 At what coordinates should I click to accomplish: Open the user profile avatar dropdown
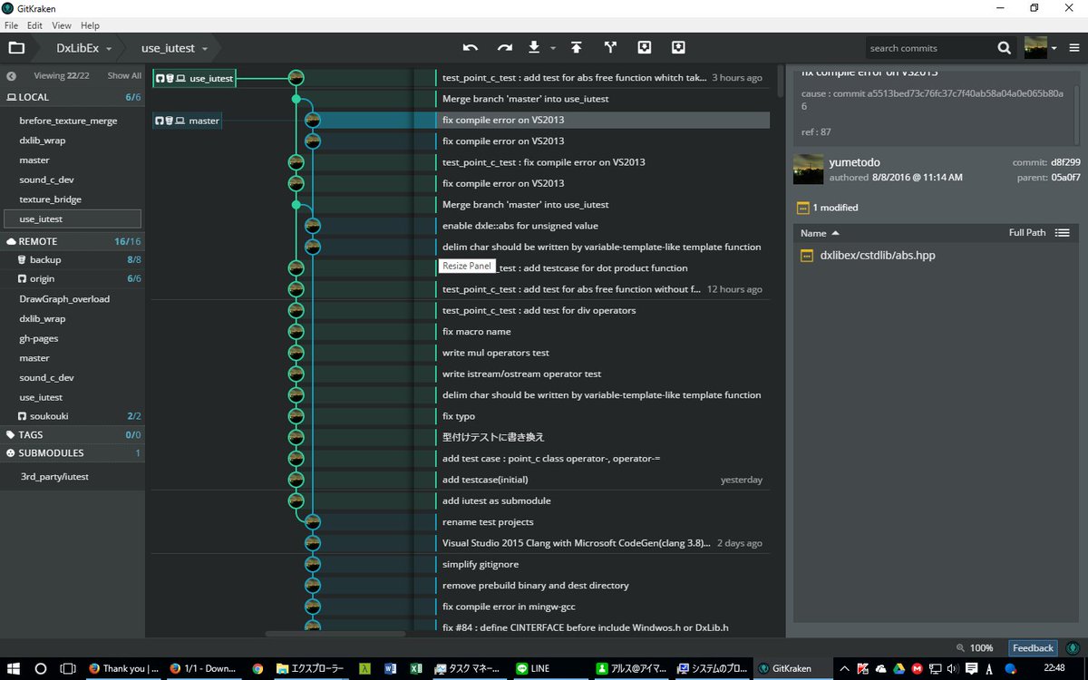pyautogui.click(x=1041, y=48)
